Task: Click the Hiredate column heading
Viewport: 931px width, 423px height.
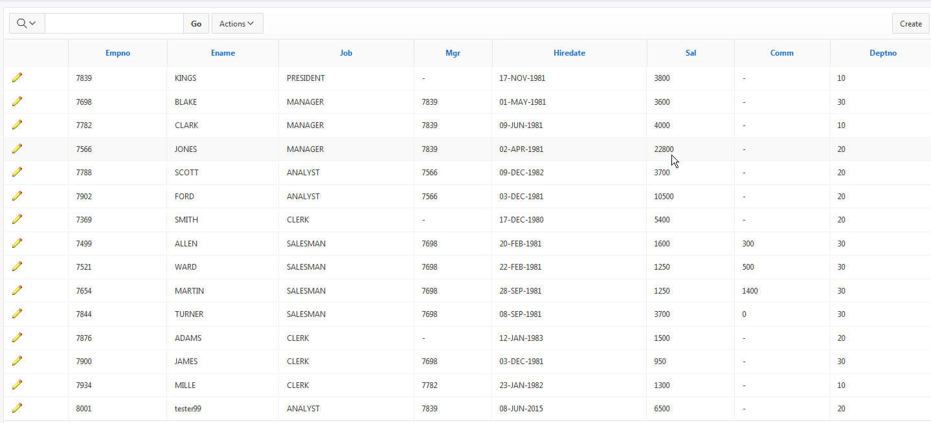Action: tap(569, 53)
